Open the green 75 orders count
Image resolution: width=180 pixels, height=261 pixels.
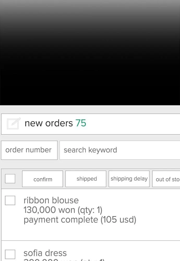(x=81, y=123)
